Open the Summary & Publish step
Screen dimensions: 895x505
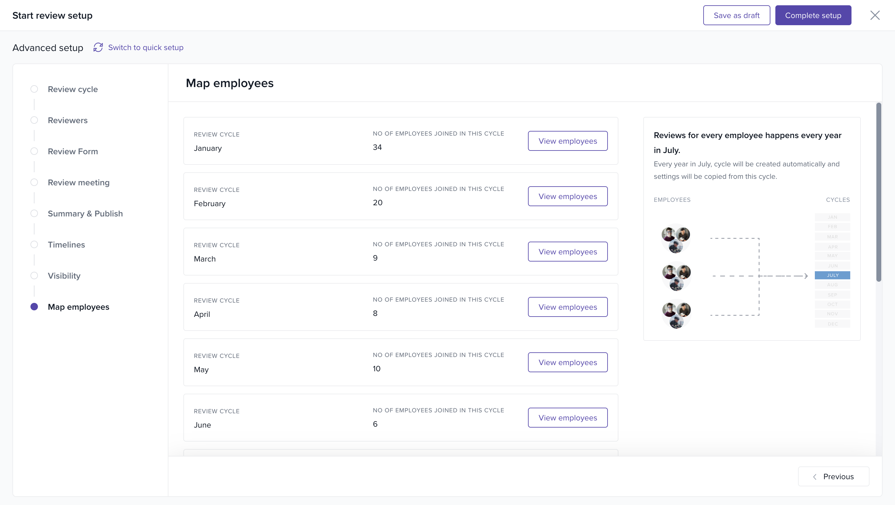[85, 213]
